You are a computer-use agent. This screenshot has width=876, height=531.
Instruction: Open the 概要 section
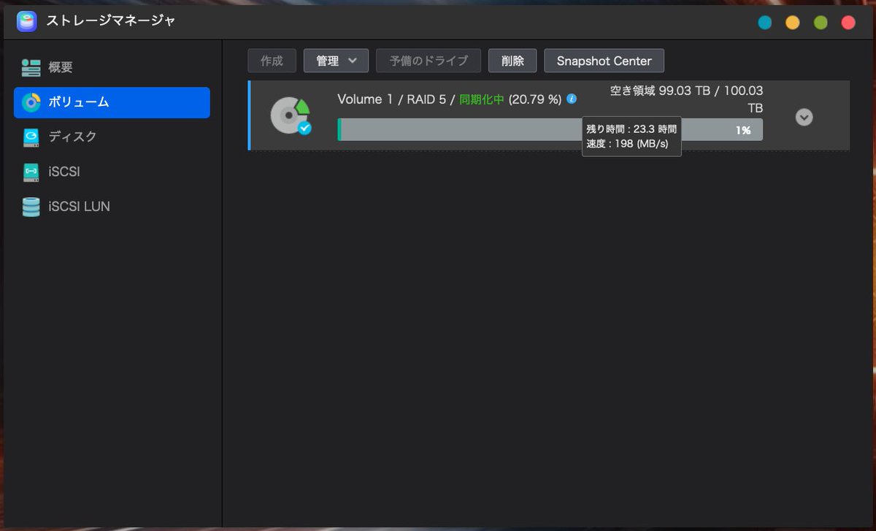click(112, 68)
